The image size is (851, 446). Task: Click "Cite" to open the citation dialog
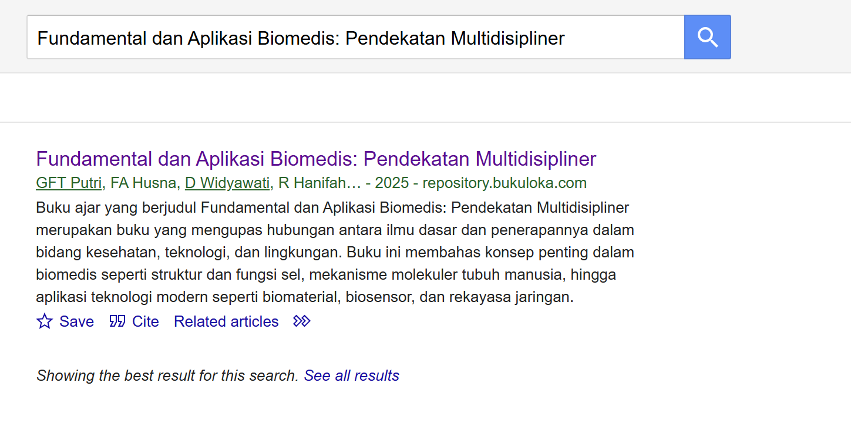click(146, 321)
